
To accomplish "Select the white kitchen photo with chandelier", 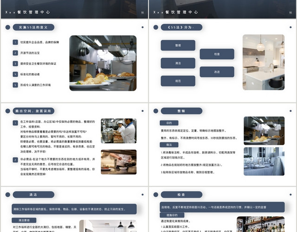I will pyautogui.click(x=264, y=62).
